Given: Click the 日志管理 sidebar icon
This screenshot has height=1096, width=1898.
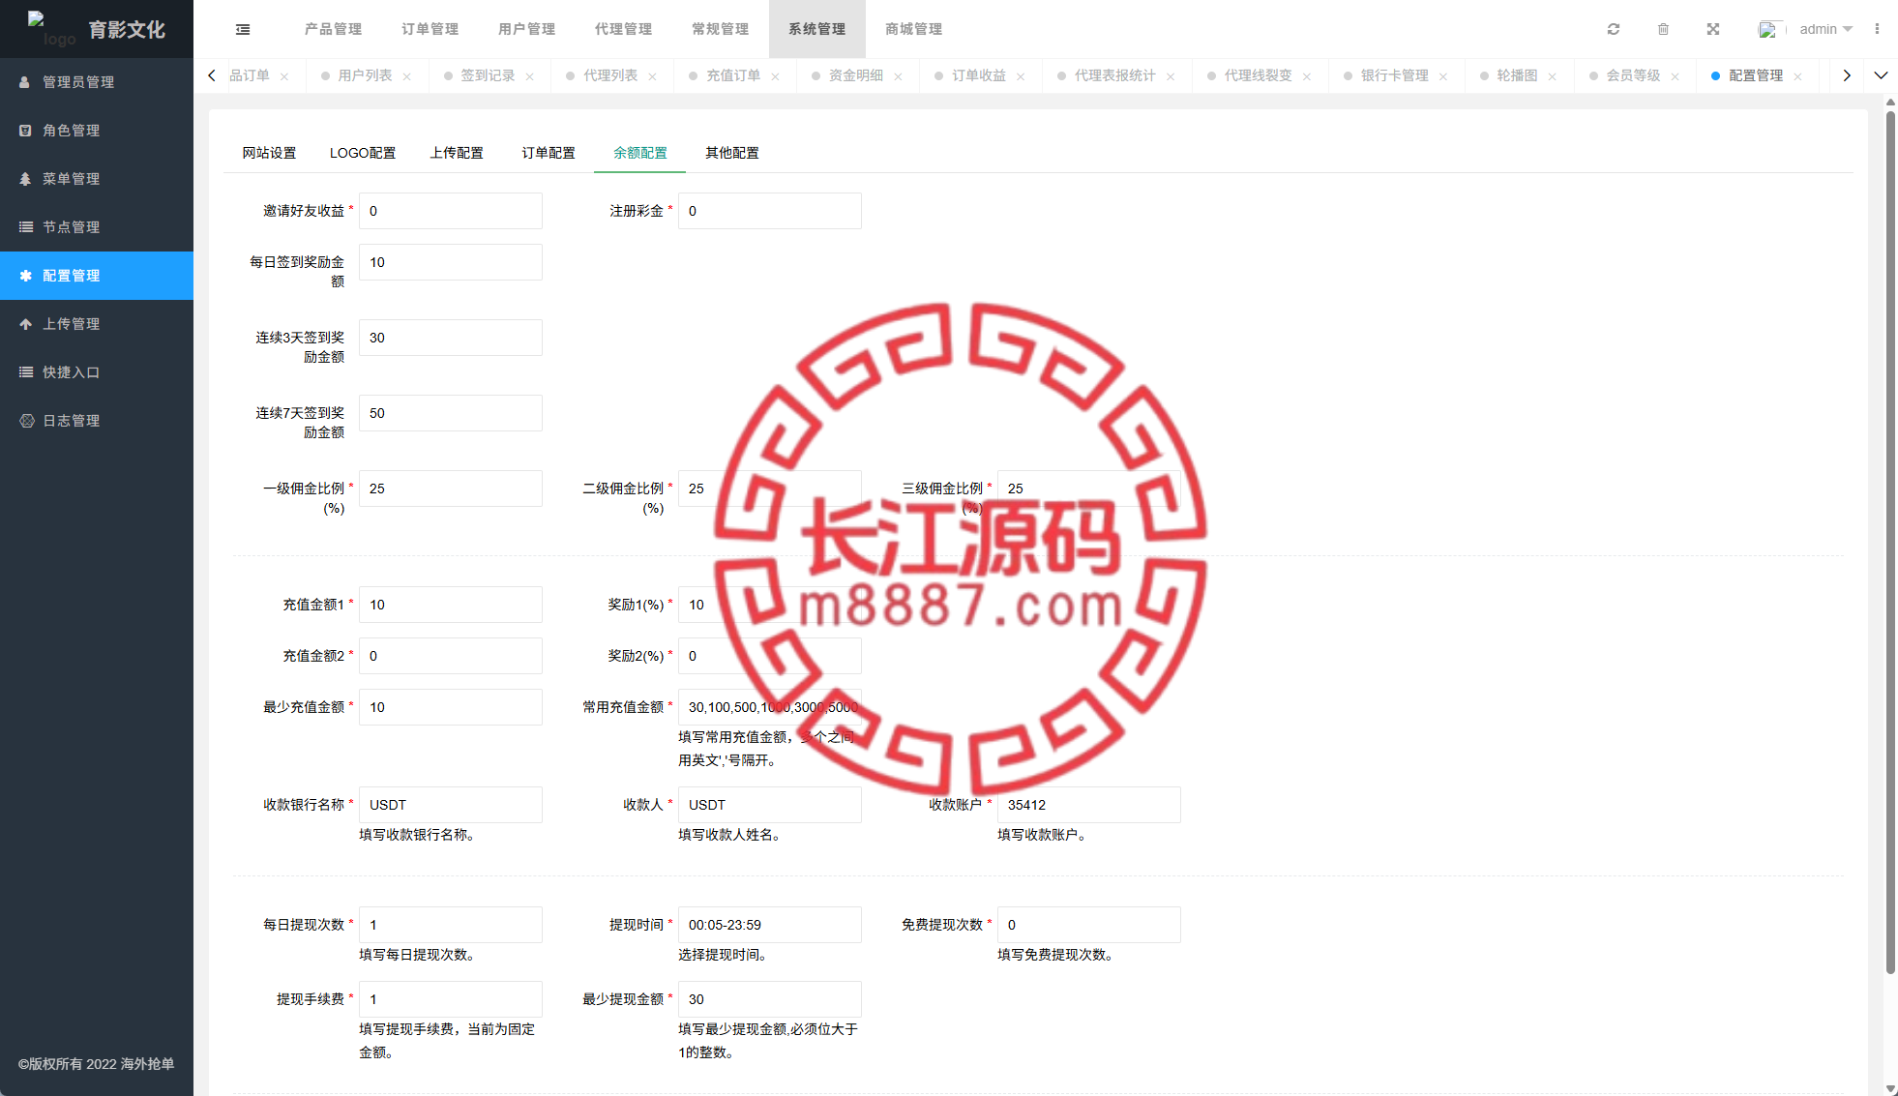Looking at the screenshot, I should pyautogui.click(x=26, y=421).
